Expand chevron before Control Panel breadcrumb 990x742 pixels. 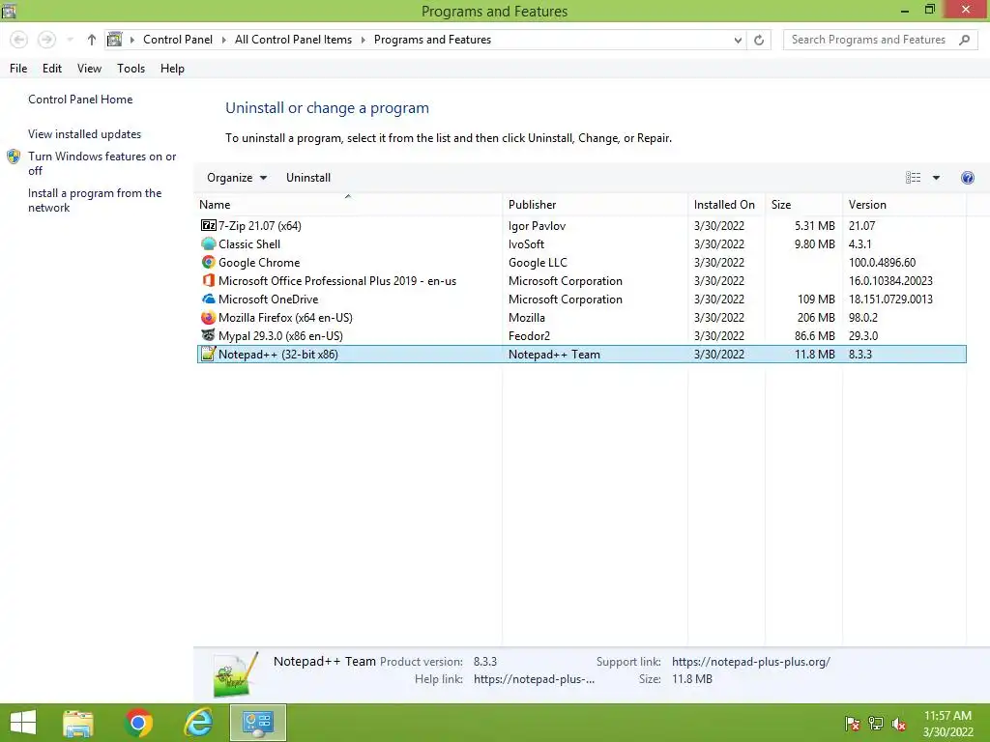tap(131, 40)
